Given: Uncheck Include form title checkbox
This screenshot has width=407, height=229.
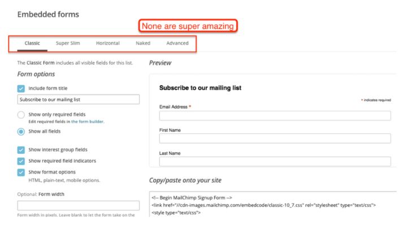Looking at the screenshot, I should pyautogui.click(x=21, y=89).
